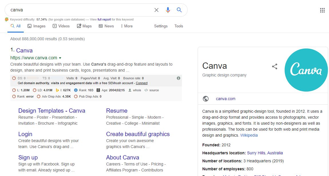The height and width of the screenshot is (176, 329).
Task: Click the globe icon beside canva.com
Action: (x=206, y=99)
